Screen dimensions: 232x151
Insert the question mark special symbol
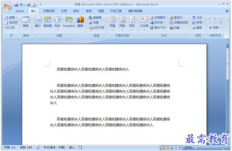221,23
